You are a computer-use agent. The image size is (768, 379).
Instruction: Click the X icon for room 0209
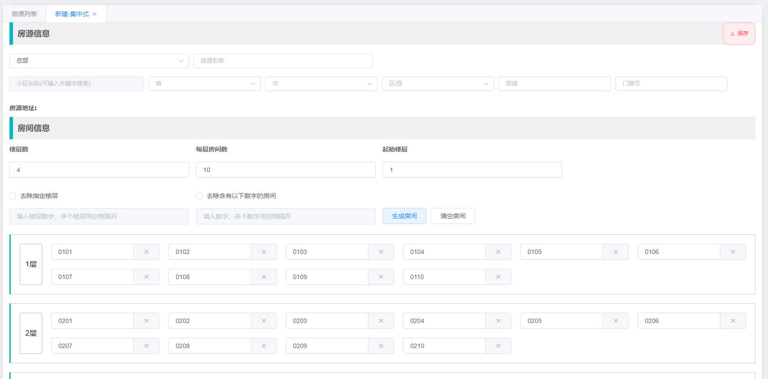pos(381,346)
